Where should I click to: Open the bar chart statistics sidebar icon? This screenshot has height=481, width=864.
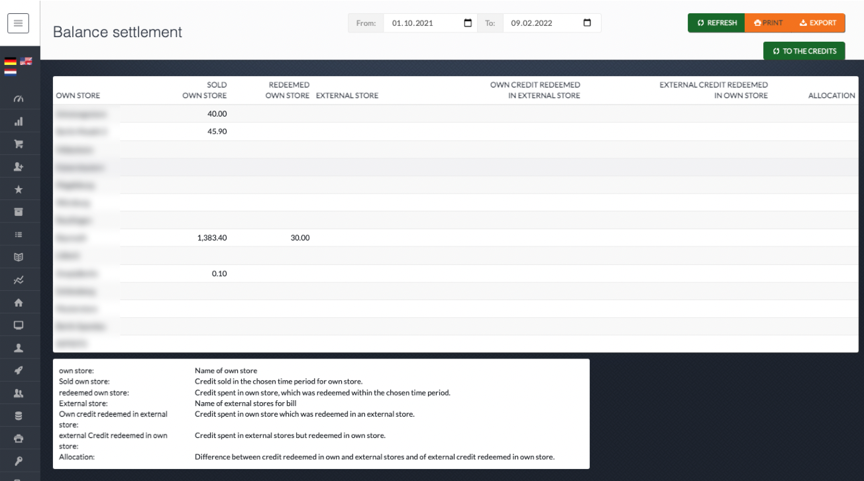(x=19, y=122)
